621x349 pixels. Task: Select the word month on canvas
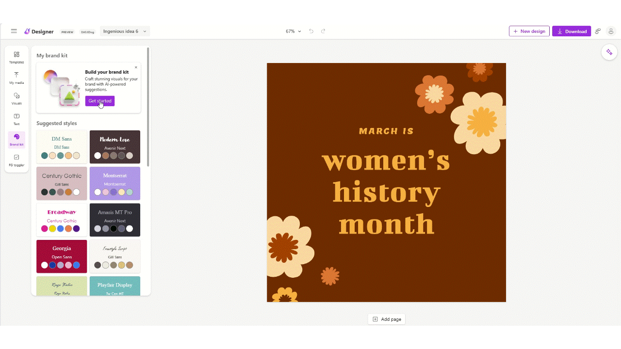click(x=386, y=224)
